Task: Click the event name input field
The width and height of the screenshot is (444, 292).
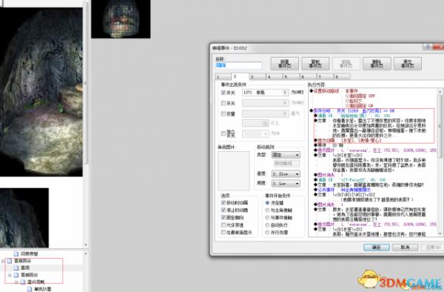Action: pos(239,65)
